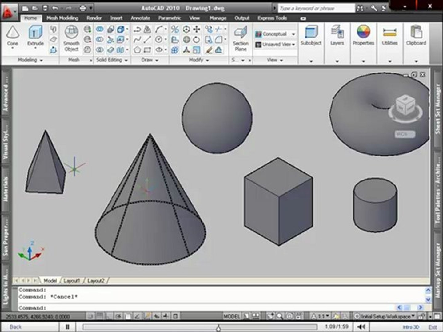Toggle audio mute speaker icon
Screen dimensions: 443x332
click(362, 327)
